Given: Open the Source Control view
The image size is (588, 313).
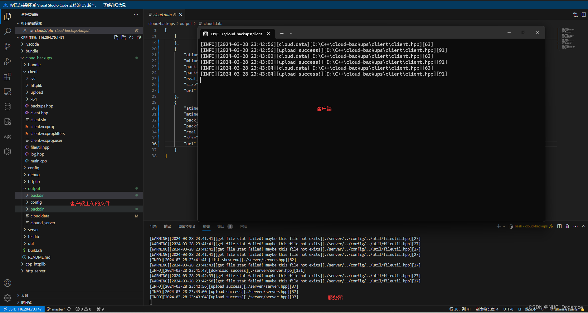Looking at the screenshot, I should 7,47.
